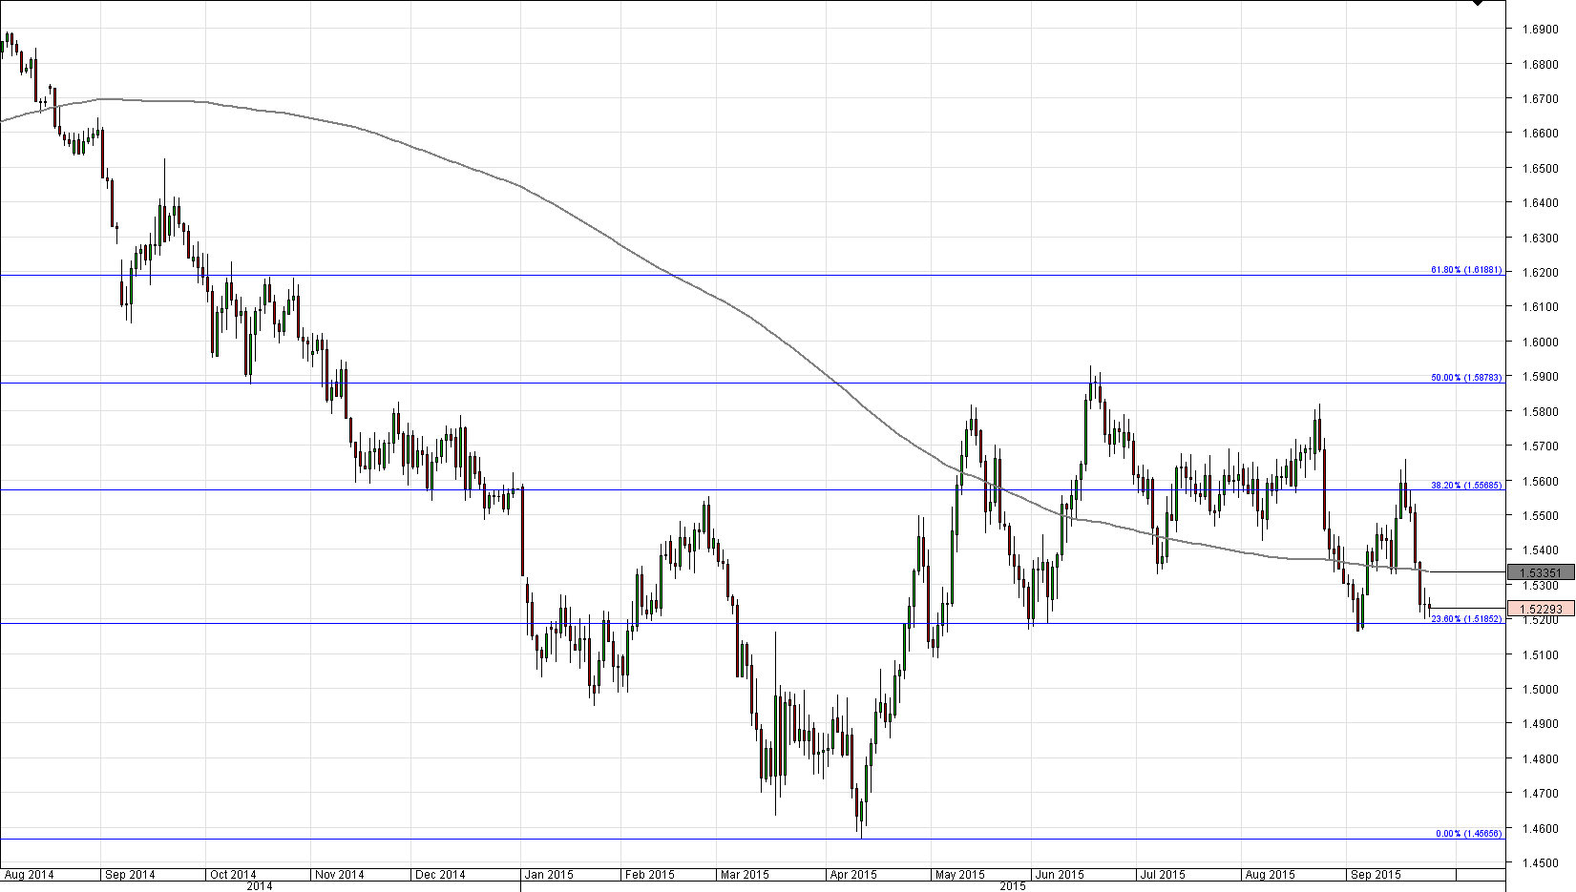Select the 0.00% (1.45656) Fibonacci label
This screenshot has width=1576, height=892.
click(x=1469, y=834)
